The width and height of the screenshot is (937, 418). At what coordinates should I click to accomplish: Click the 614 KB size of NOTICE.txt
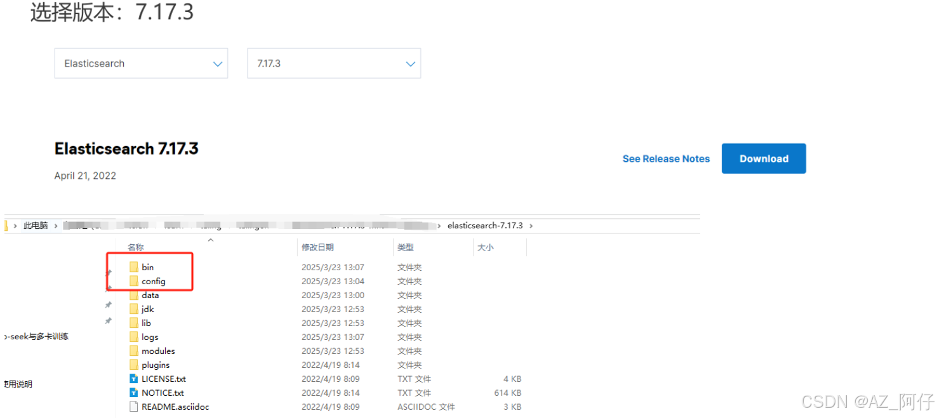pos(508,393)
